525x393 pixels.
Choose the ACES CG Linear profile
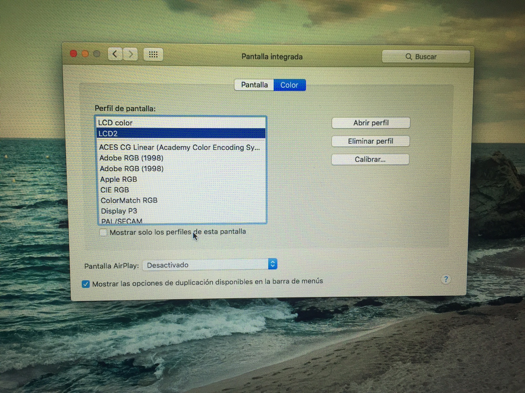pyautogui.click(x=182, y=147)
